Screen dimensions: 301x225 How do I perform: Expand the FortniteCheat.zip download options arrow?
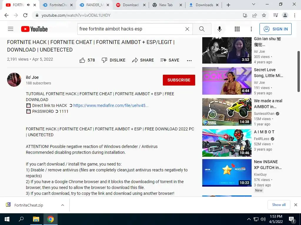[x=63, y=205]
